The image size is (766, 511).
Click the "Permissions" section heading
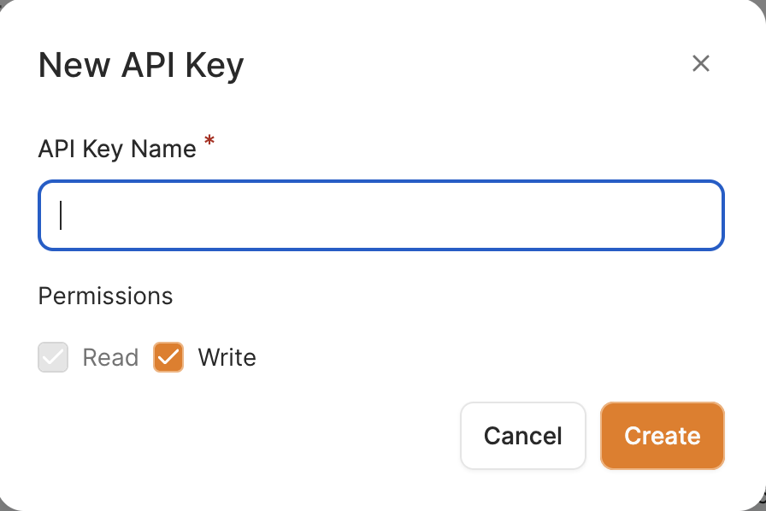(105, 296)
